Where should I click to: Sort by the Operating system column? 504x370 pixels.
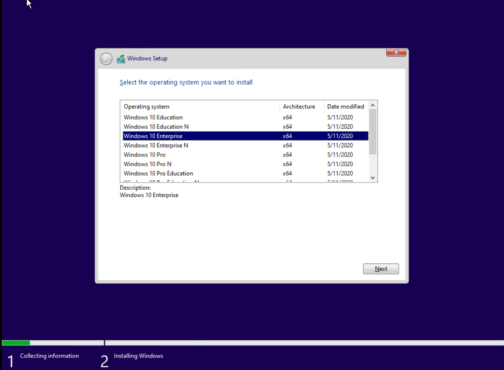click(146, 106)
